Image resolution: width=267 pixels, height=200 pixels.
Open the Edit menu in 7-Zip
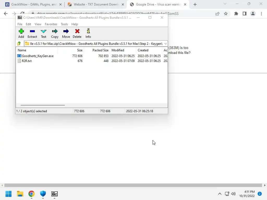pyautogui.click(x=28, y=24)
